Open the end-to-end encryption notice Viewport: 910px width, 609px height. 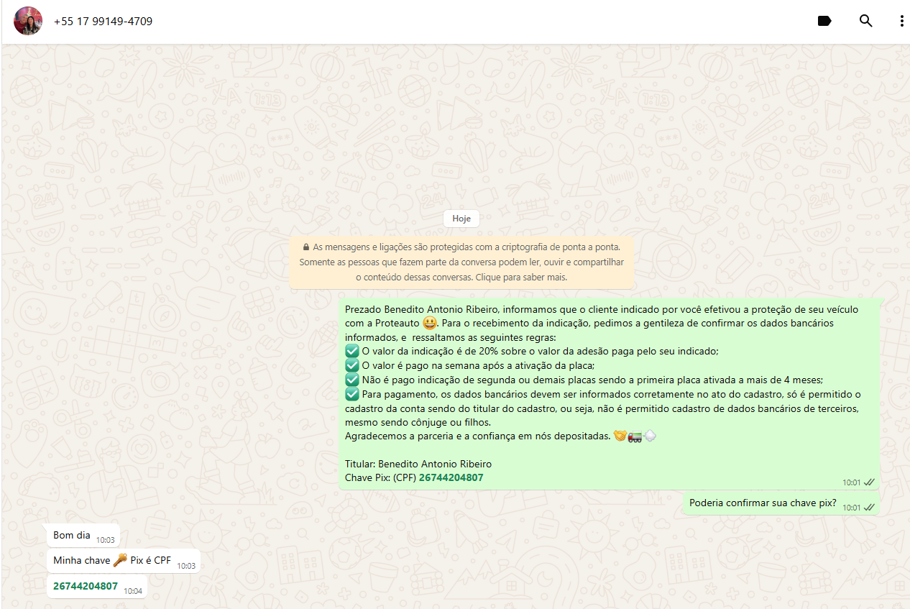pyautogui.click(x=461, y=262)
